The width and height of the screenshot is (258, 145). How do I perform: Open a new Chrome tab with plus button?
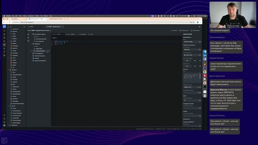[x=67, y=19]
